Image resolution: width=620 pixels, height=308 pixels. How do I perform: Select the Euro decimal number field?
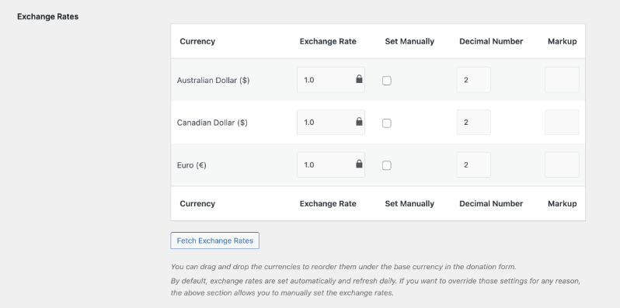tap(473, 164)
